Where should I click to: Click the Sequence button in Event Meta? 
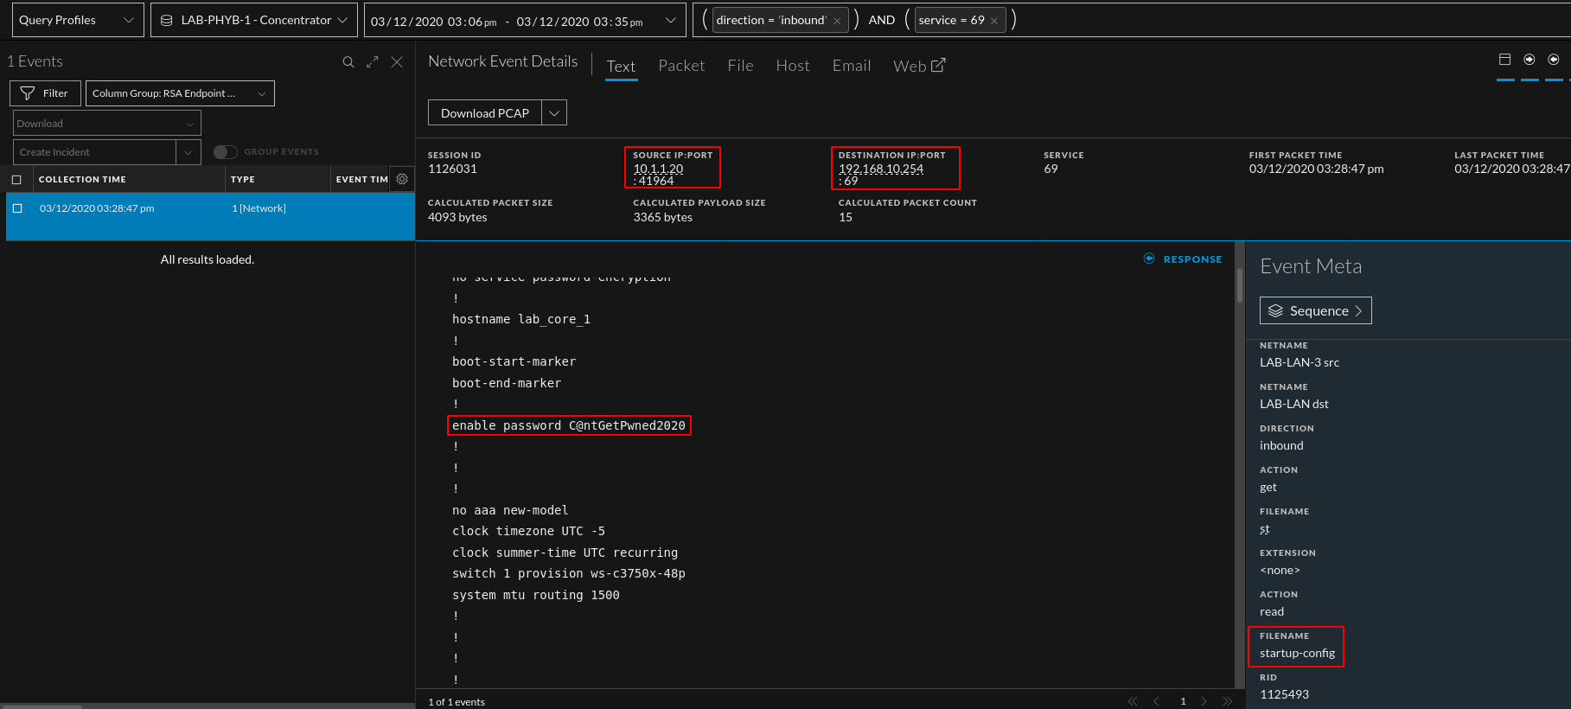coord(1315,311)
